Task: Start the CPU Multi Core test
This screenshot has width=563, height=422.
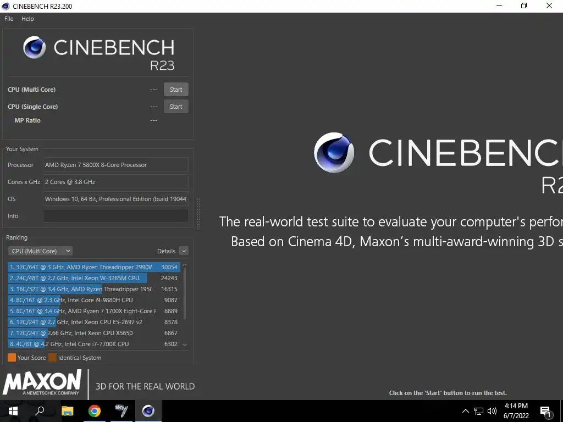Action: tap(176, 90)
